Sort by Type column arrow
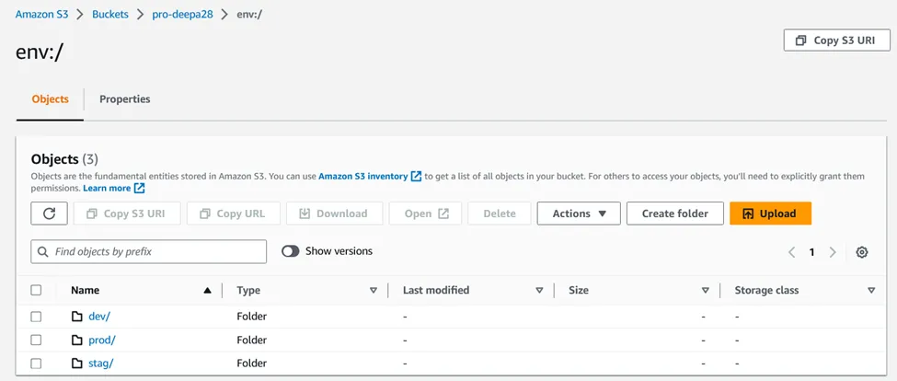 [x=373, y=291]
